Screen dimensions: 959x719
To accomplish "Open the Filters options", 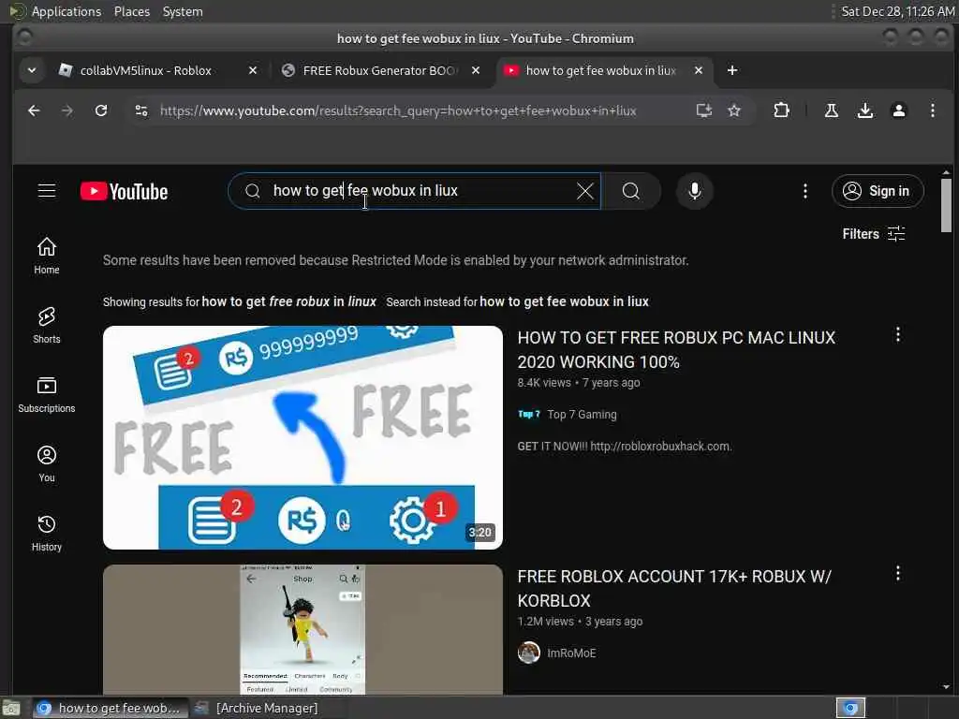I will [874, 233].
